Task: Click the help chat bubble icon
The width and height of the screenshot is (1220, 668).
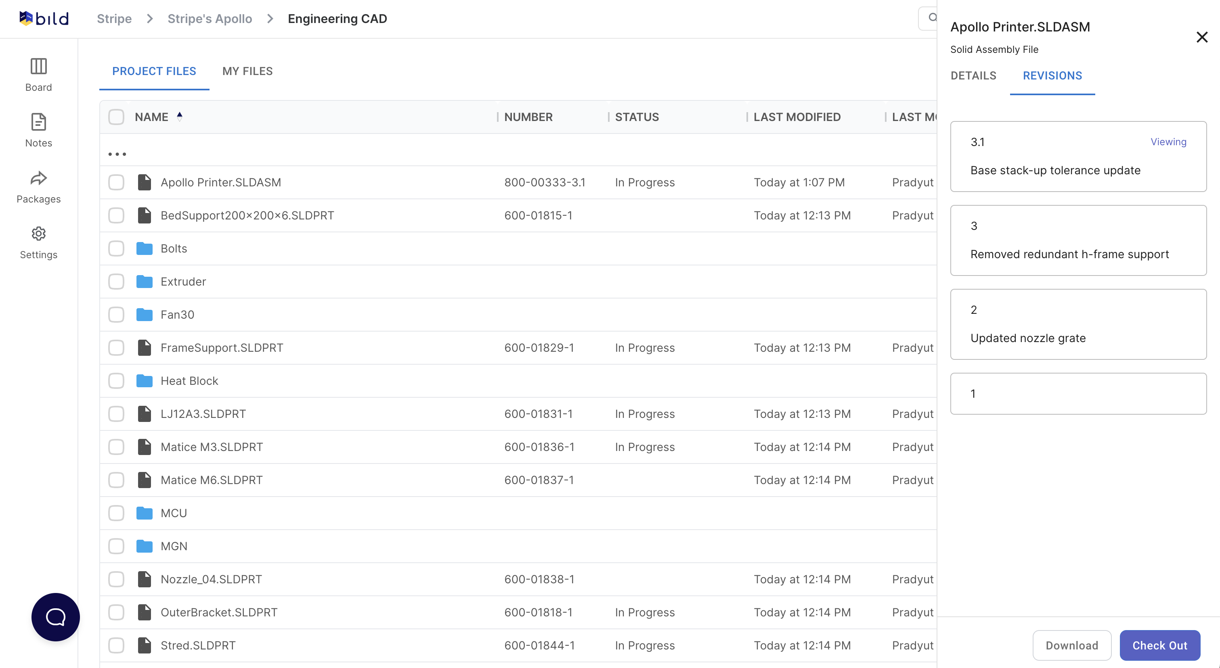Action: pyautogui.click(x=55, y=616)
